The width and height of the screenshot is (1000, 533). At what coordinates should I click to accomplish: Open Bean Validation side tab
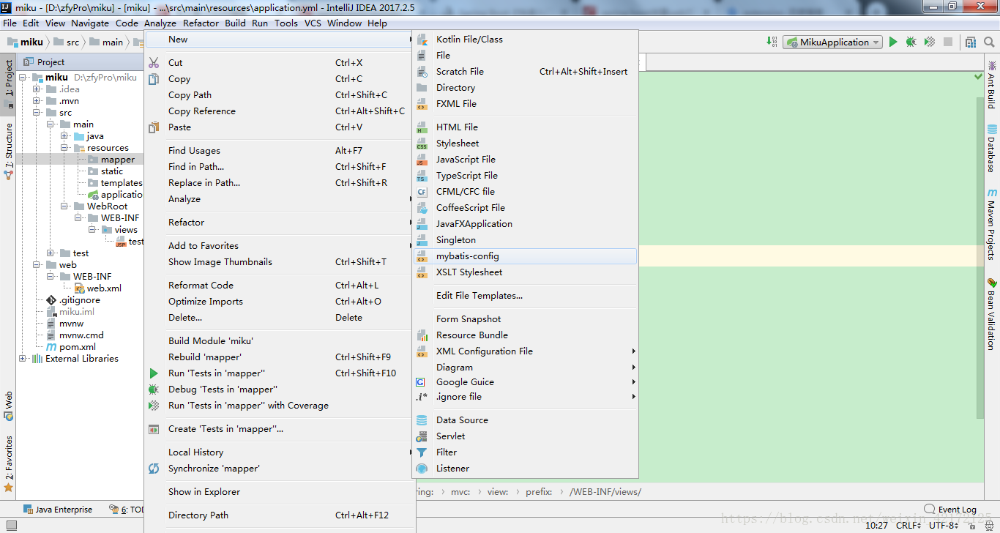992,314
